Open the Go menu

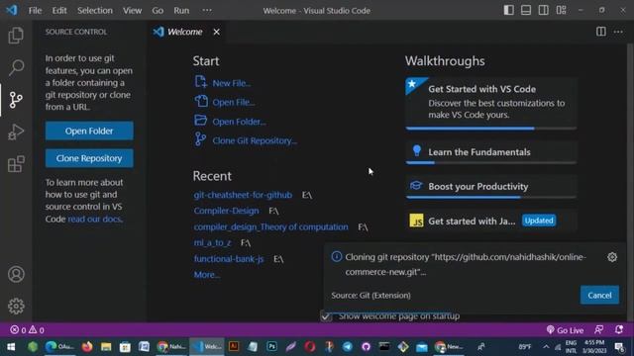tap(158, 11)
